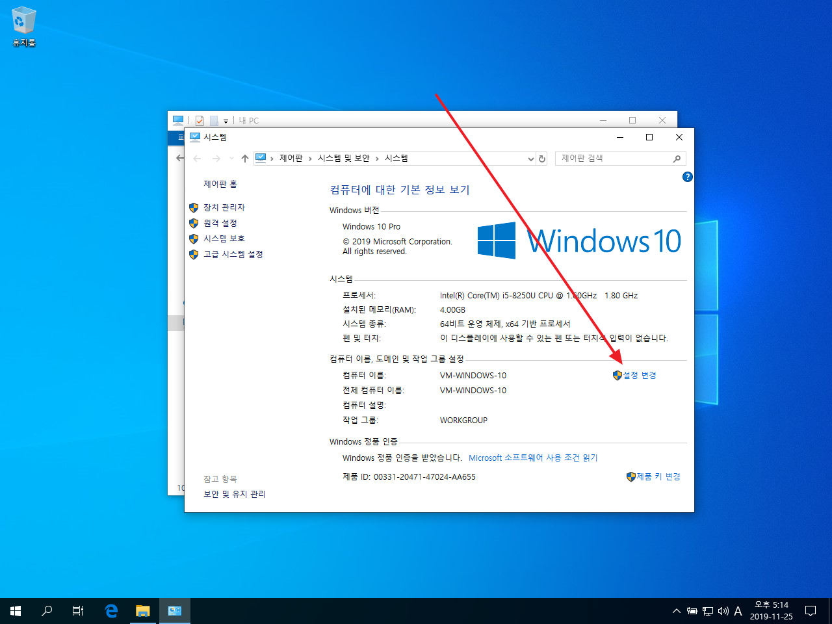Click the 제품 키 변경 link
The width and height of the screenshot is (832, 624).
(x=658, y=476)
